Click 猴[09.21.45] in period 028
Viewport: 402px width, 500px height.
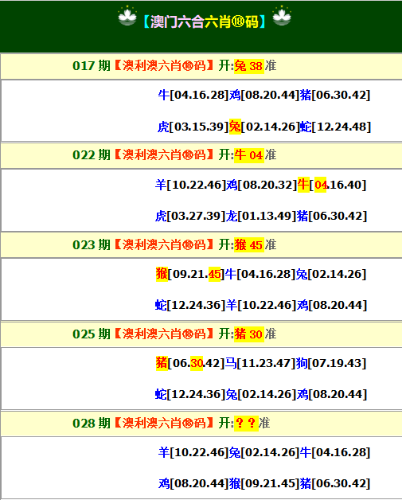(264, 484)
